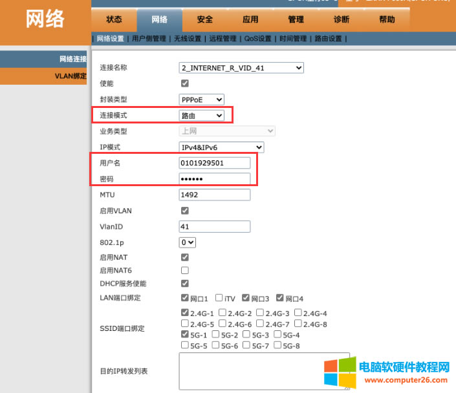Click the 目的IP转发列表 text area
This screenshot has height=393, width=456.
point(264,371)
